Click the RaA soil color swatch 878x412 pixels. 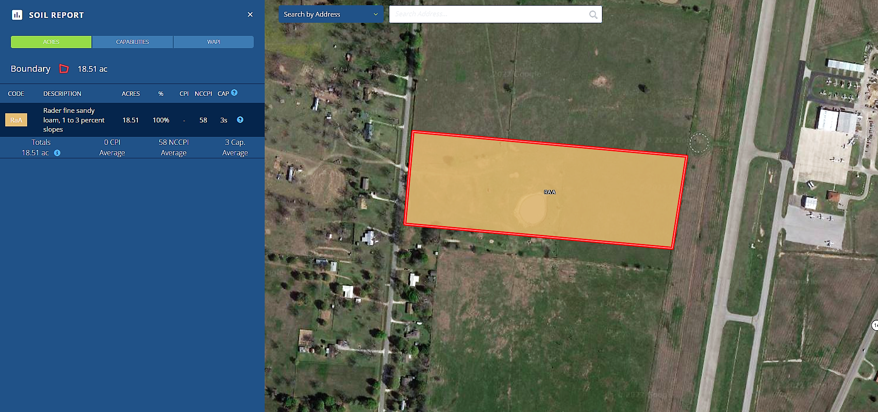coord(16,120)
